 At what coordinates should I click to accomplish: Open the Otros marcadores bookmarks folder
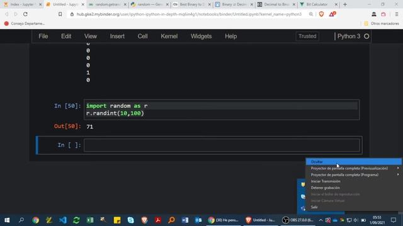(x=382, y=24)
